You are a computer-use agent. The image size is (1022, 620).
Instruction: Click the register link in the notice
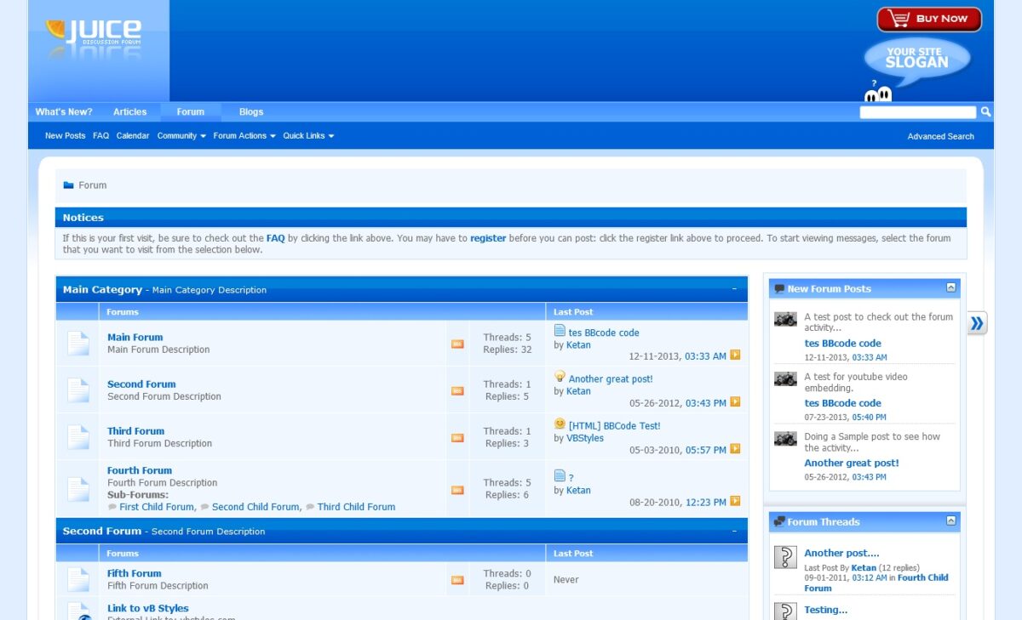pos(488,238)
